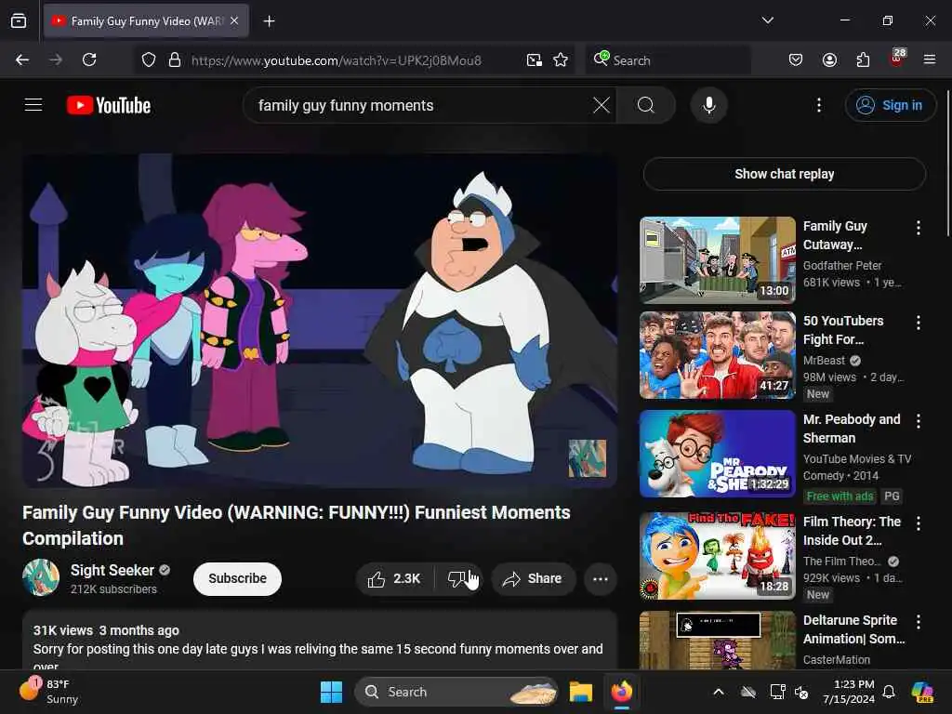Open Mr. Peabody and Sherman thumbnail
The image size is (952, 714).
[x=718, y=454]
